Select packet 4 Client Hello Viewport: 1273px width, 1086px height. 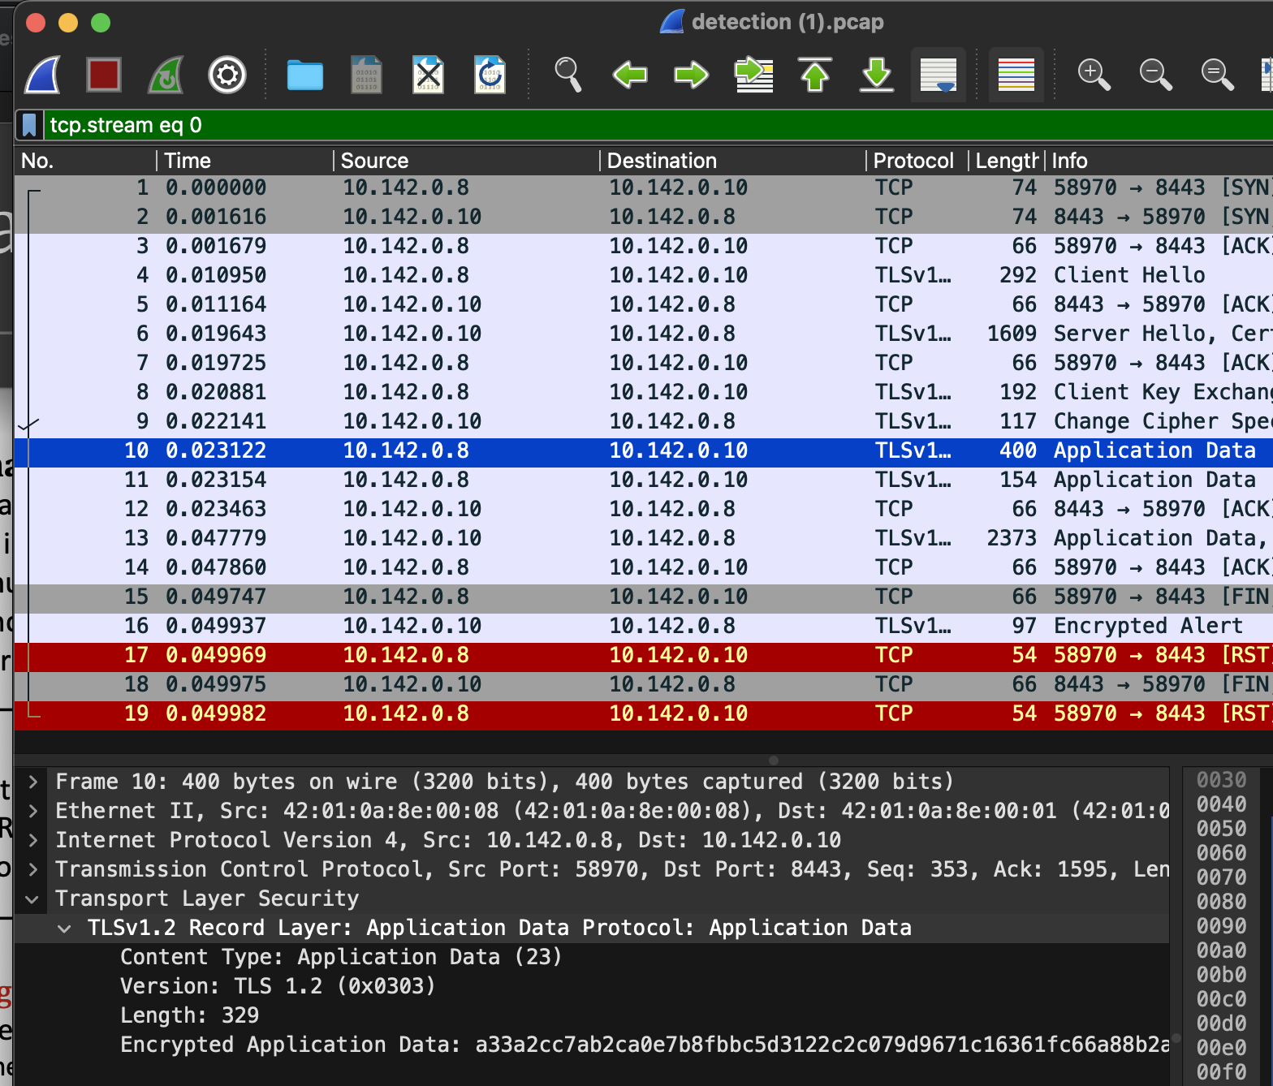point(644,275)
